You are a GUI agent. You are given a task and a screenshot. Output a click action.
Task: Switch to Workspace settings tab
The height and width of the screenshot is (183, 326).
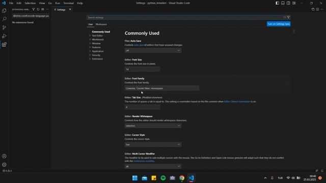coord(101,24)
